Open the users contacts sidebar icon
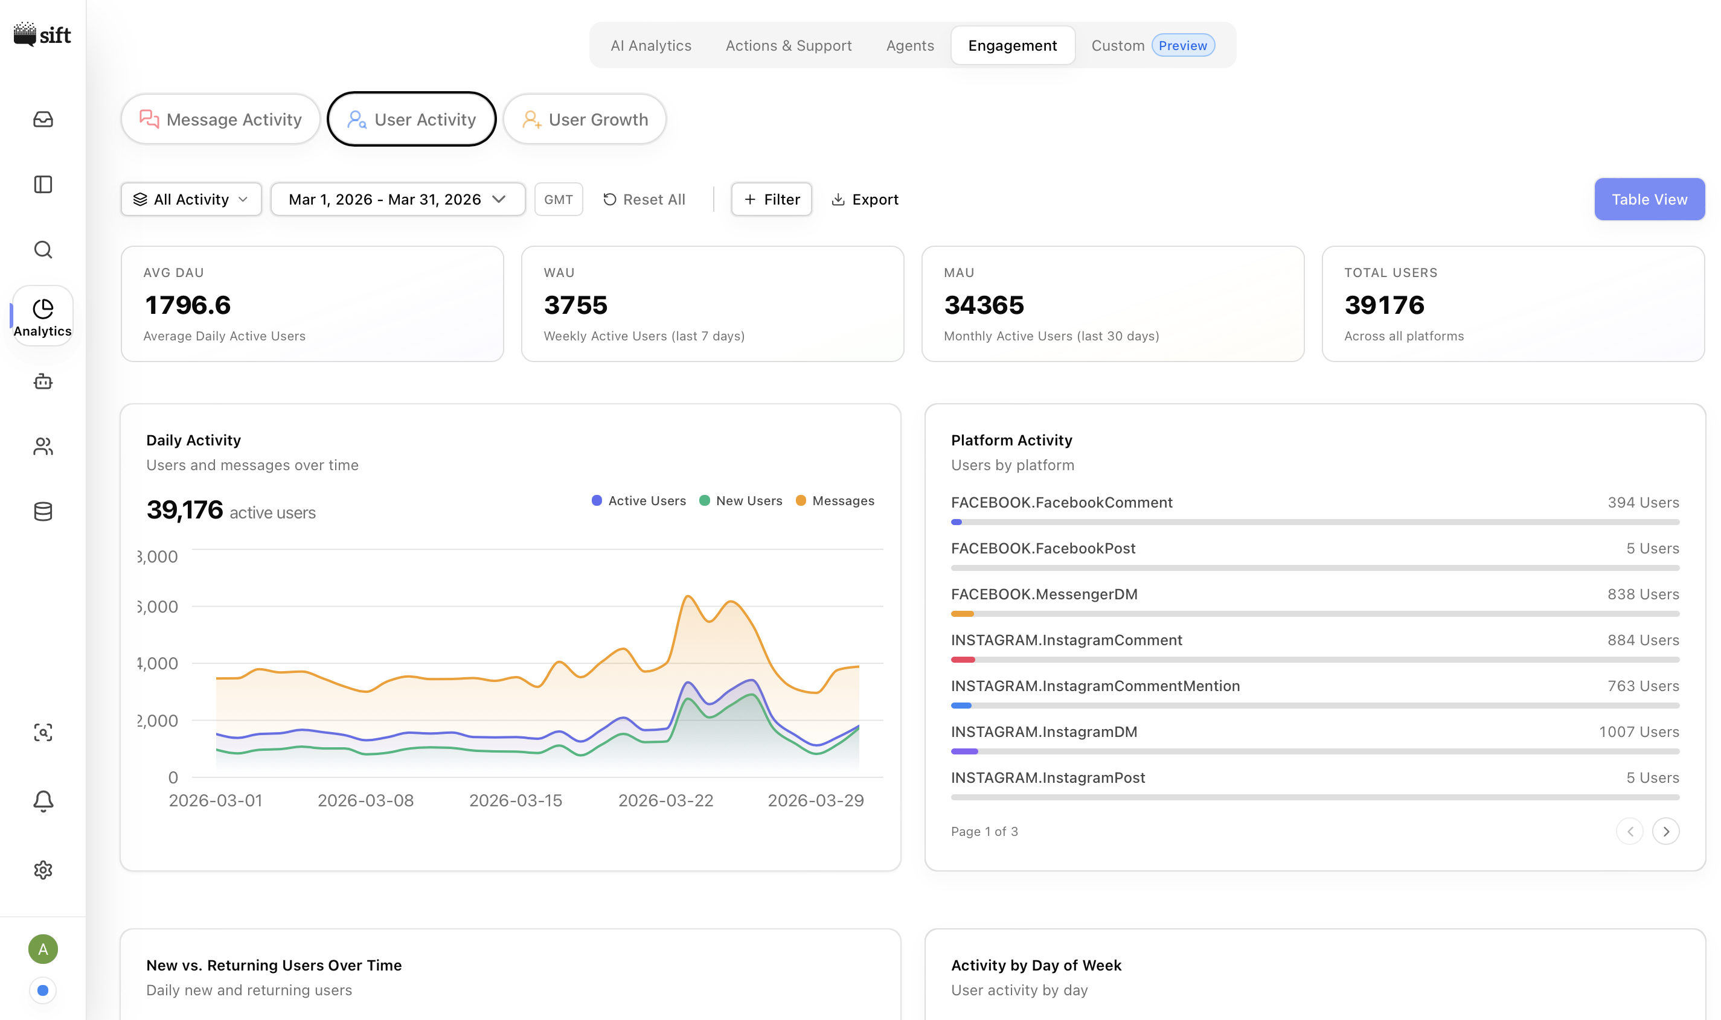 tap(43, 447)
